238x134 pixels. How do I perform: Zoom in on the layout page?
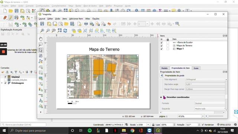[42, 31]
